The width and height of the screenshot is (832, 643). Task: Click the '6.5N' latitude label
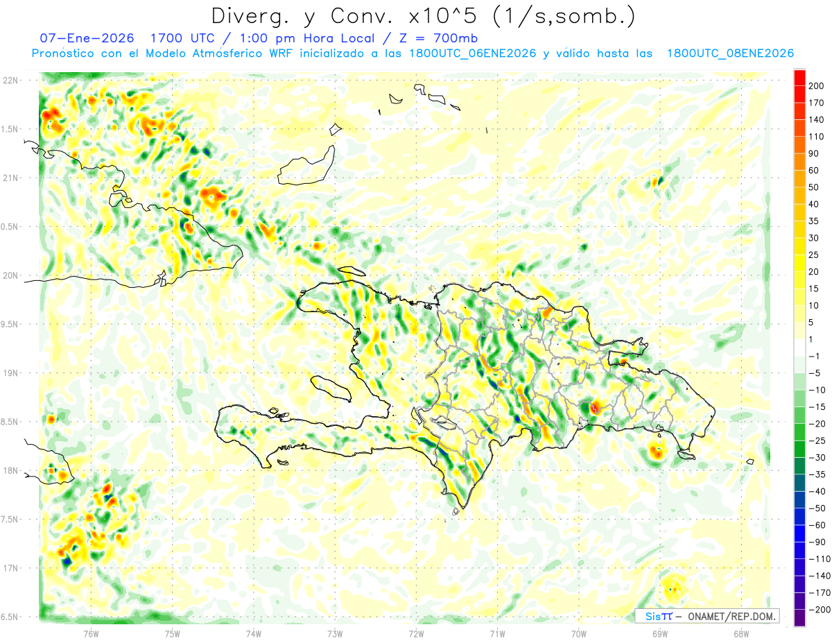pyautogui.click(x=10, y=617)
